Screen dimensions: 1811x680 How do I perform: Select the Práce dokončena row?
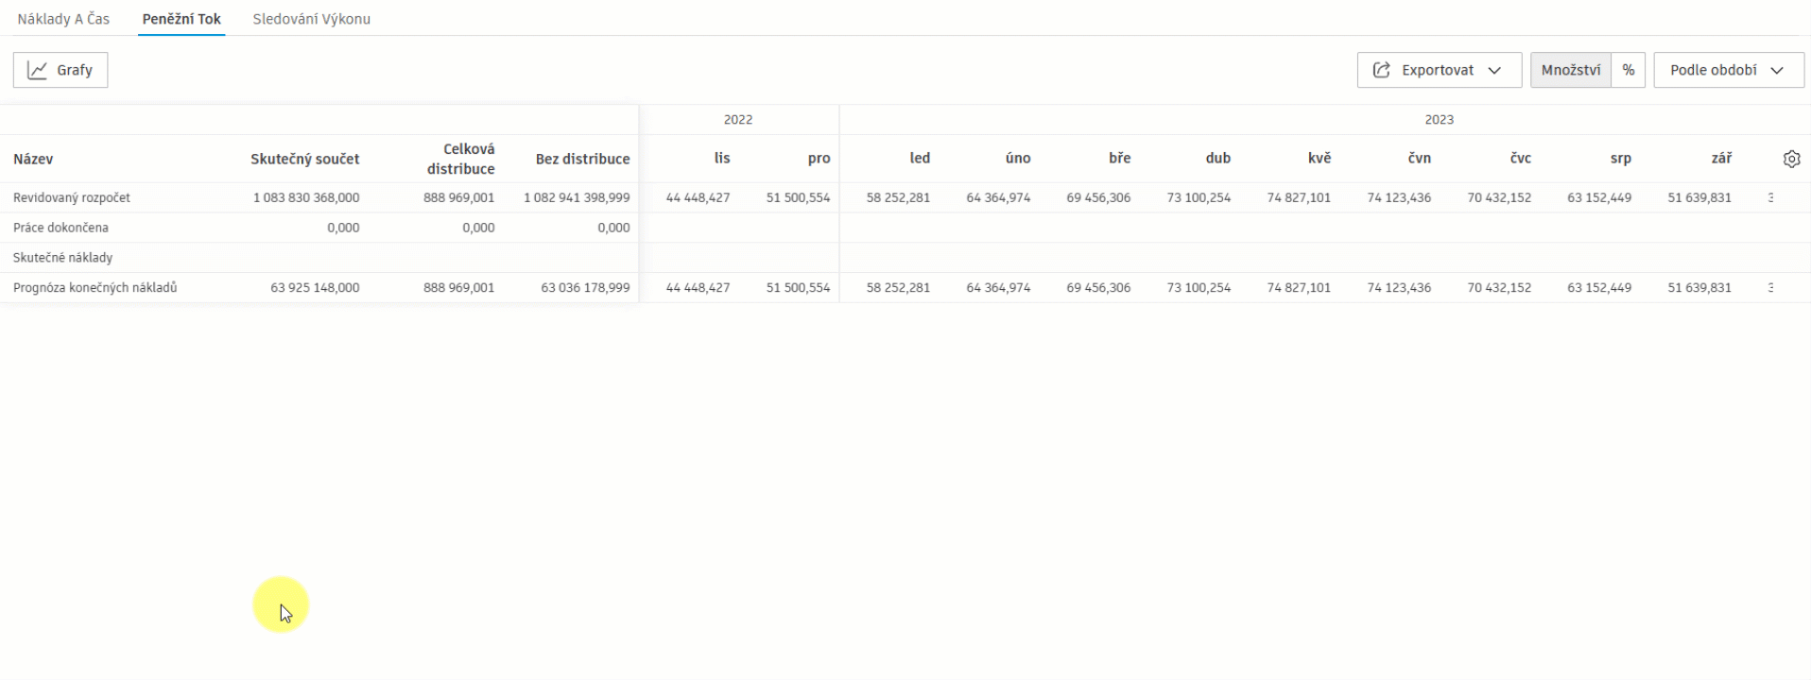point(60,228)
